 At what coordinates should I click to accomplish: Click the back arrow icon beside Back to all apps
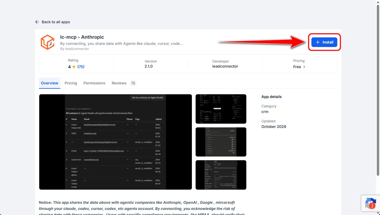click(37, 22)
